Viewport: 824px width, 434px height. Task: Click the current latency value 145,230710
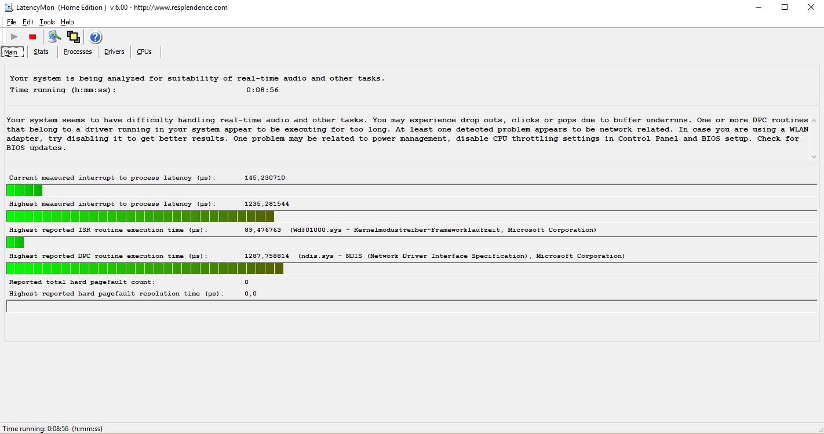[265, 178]
